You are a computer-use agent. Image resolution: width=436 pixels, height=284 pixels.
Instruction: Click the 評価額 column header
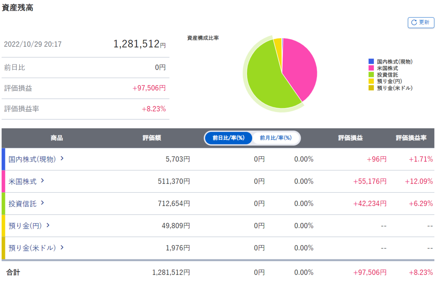[152, 138]
